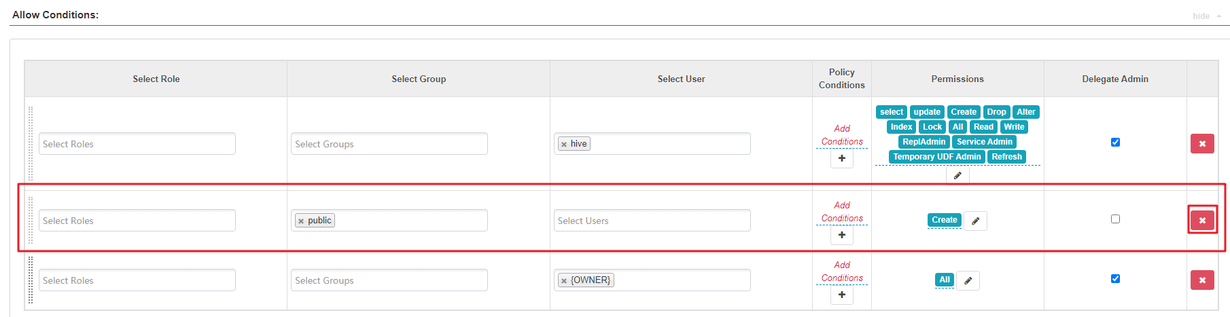
Task: Click Create tag in hive row
Action: click(964, 112)
